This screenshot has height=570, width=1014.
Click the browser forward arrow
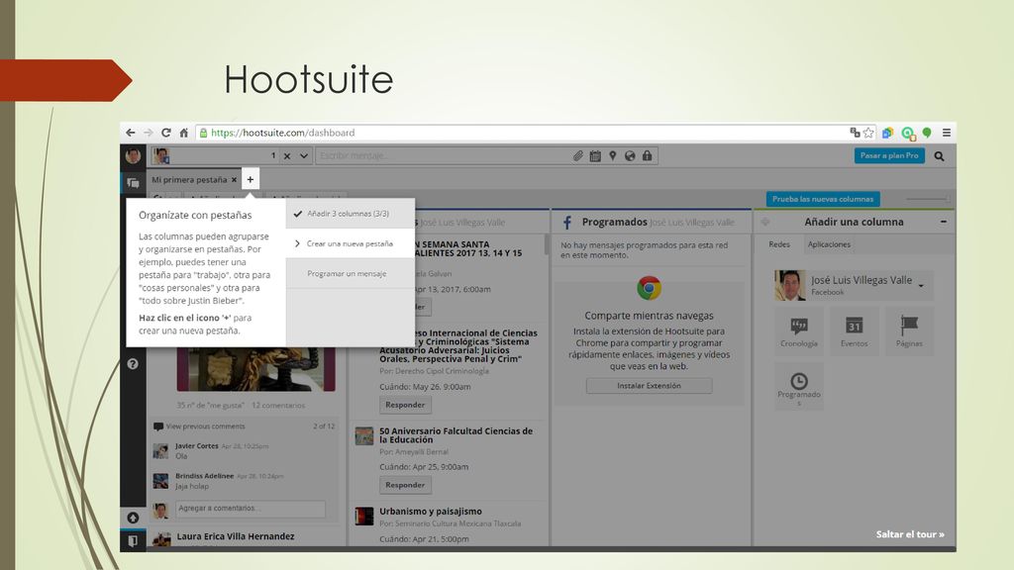pos(149,133)
